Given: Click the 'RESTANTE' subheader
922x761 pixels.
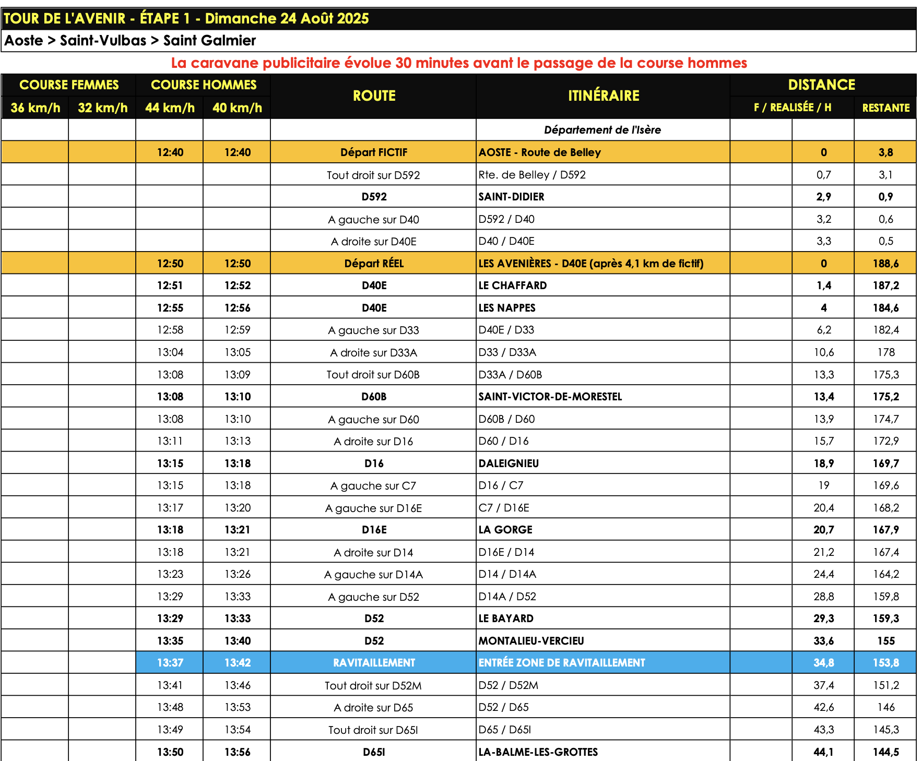Looking at the screenshot, I should pos(885,108).
